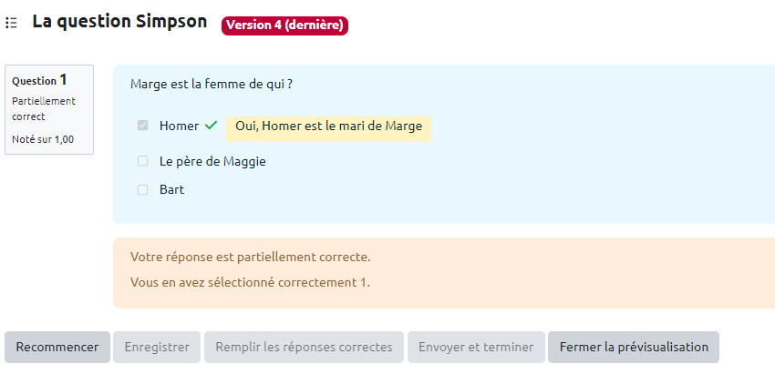The image size is (775, 374).
Task: Click the Enregistrer button
Action: [157, 347]
